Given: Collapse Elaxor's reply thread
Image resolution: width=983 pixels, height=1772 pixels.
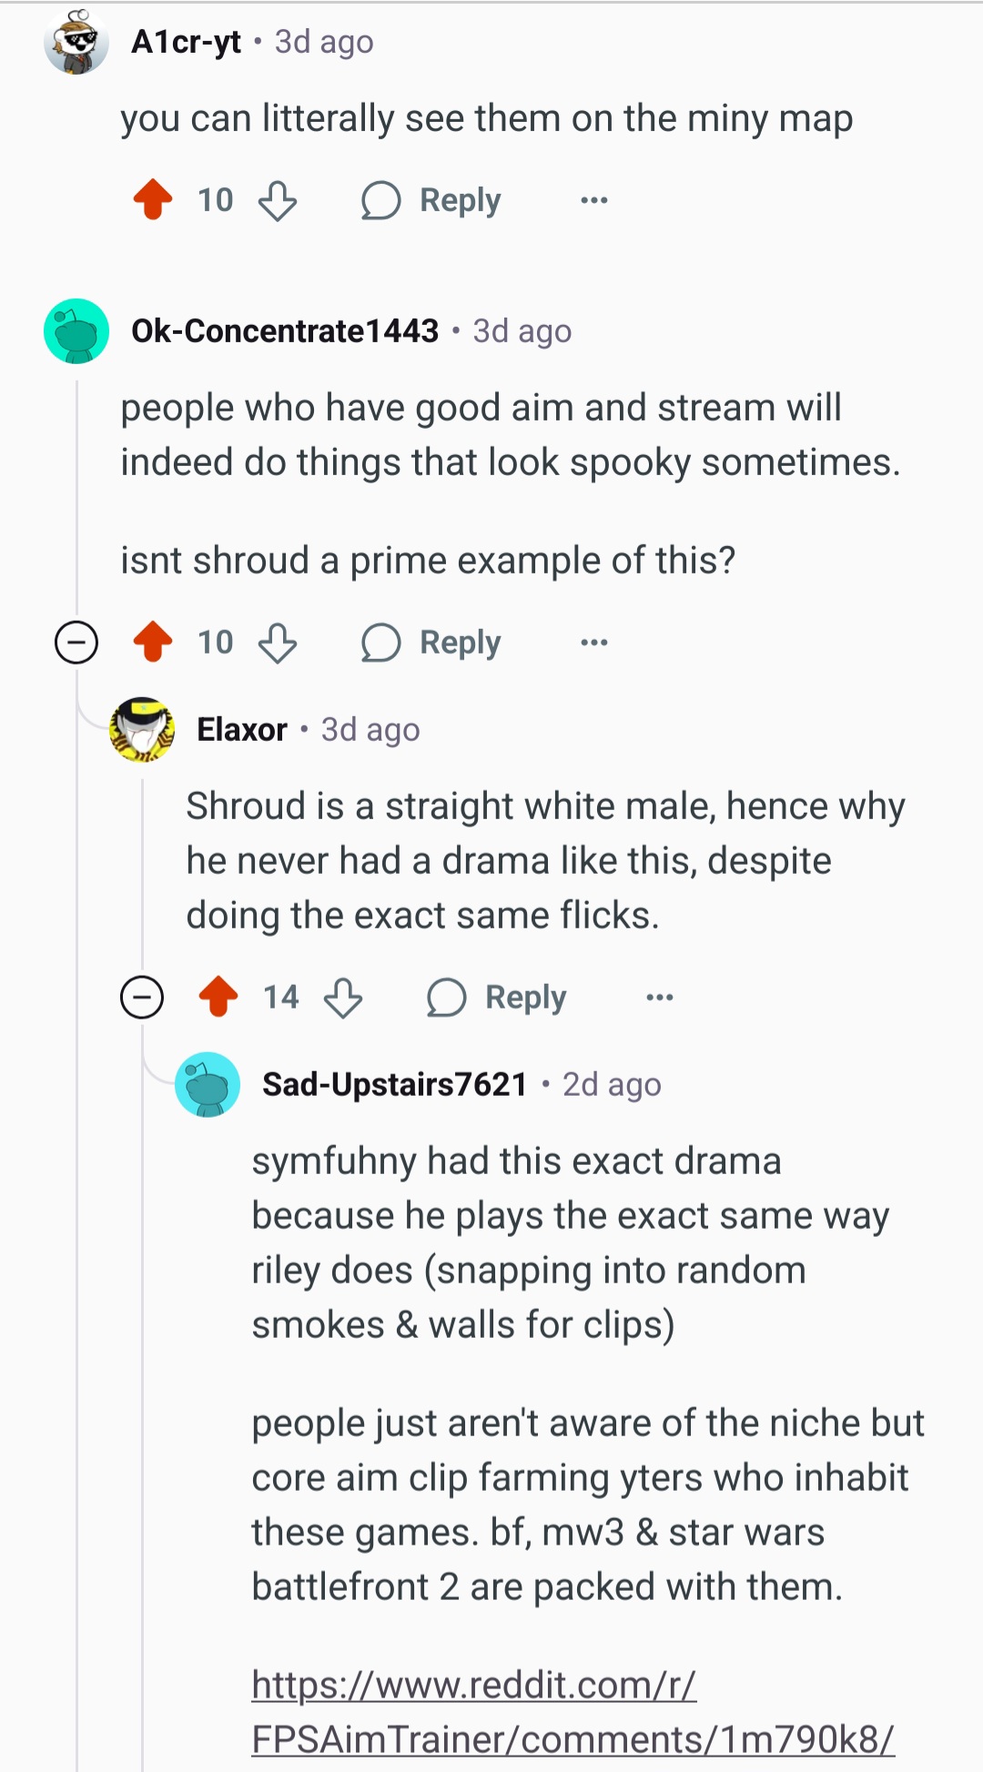Looking at the screenshot, I should (x=142, y=997).
